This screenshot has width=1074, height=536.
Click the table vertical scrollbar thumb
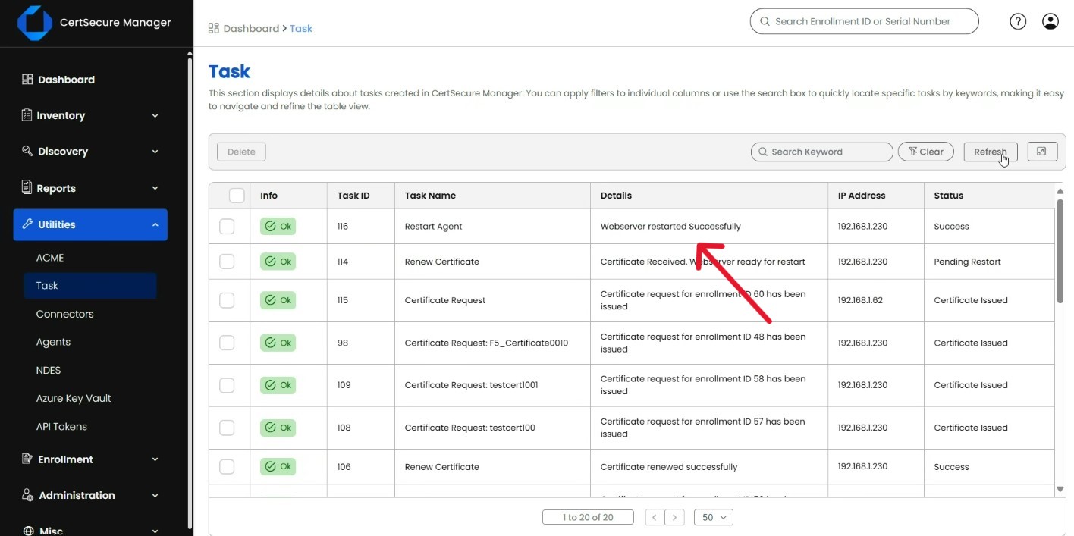pyautogui.click(x=1060, y=252)
